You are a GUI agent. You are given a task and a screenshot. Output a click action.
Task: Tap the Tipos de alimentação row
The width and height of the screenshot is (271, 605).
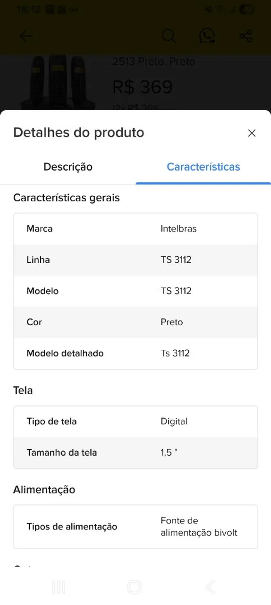click(x=135, y=527)
